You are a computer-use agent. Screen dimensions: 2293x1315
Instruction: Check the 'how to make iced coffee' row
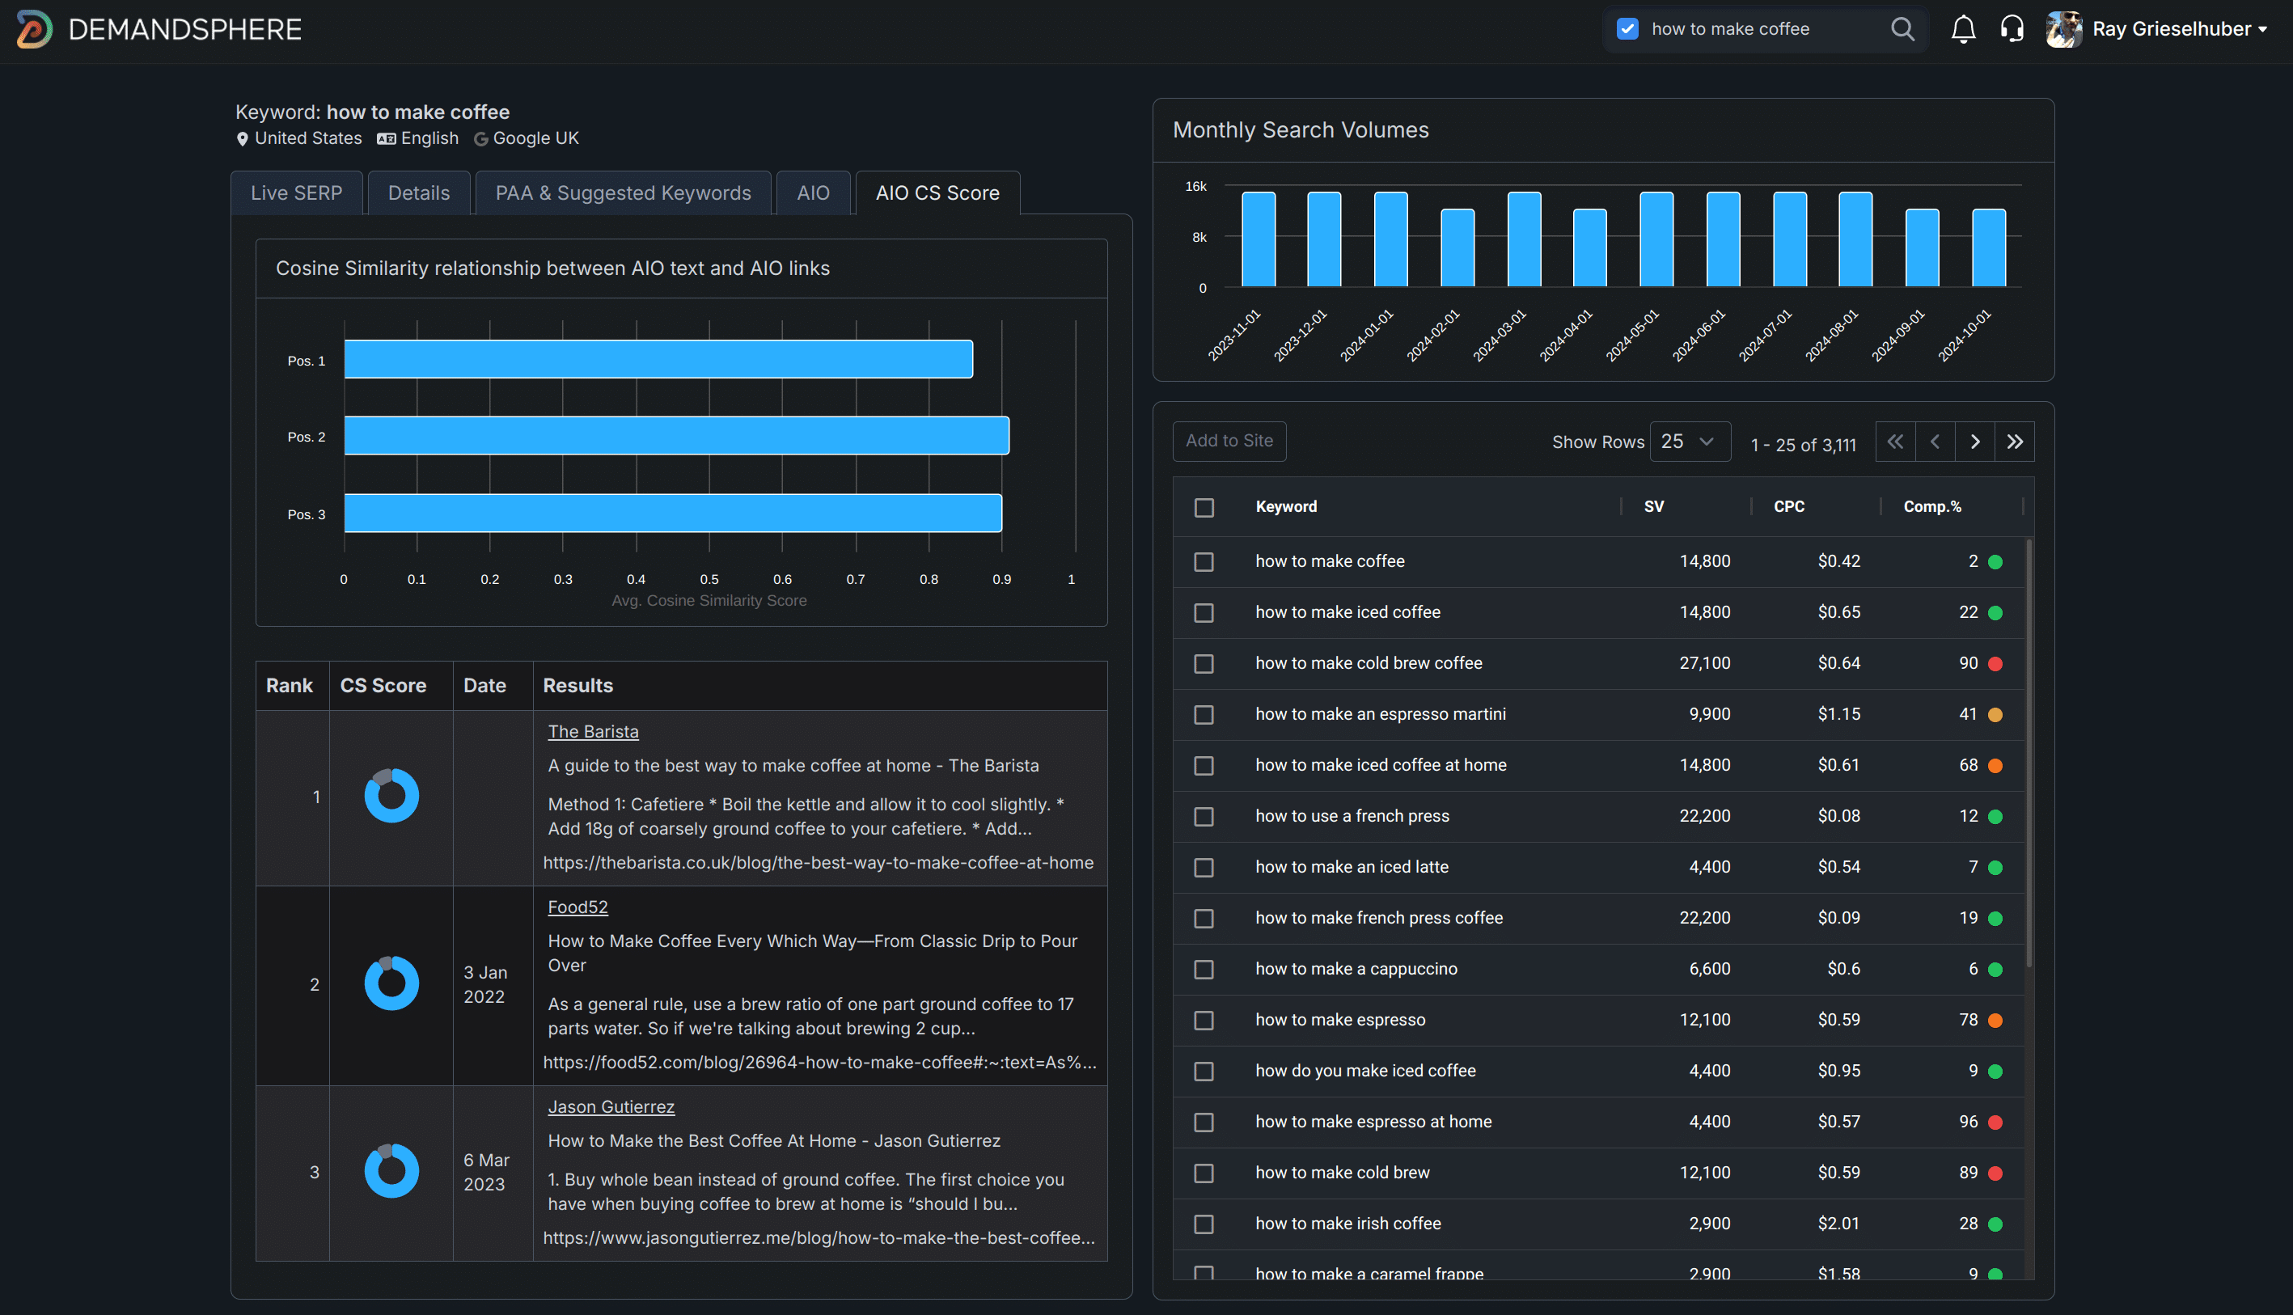[1204, 613]
